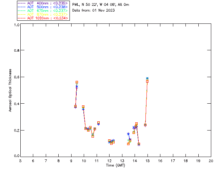Click the isolated blue asterisk near 13.5 GMT at 0.17
The height and width of the screenshot is (174, 217).
coord(128,134)
